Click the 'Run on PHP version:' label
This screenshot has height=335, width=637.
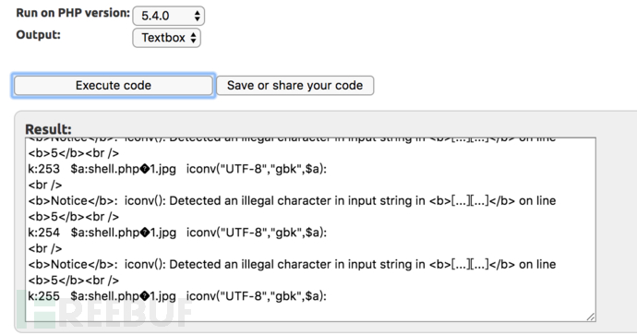tap(73, 13)
